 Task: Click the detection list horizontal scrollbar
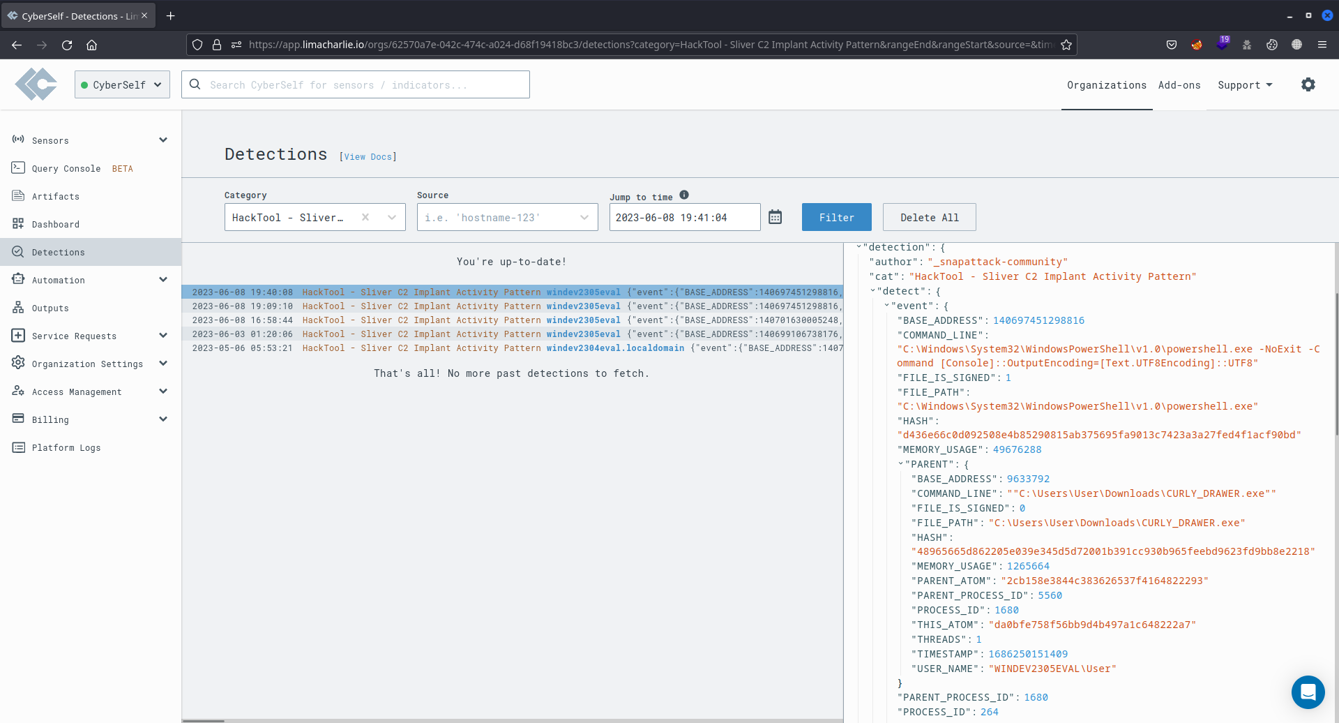pos(203,720)
